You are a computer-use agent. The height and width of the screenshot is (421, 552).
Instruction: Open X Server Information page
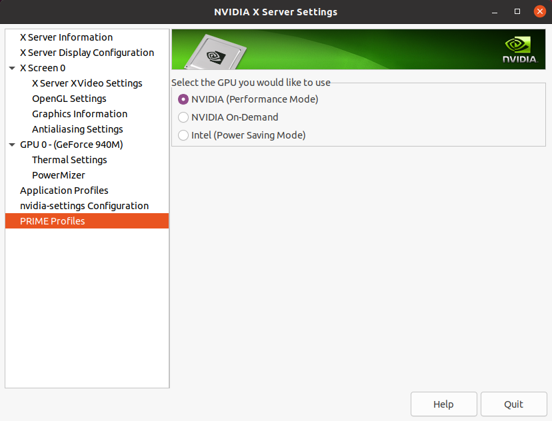(66, 37)
